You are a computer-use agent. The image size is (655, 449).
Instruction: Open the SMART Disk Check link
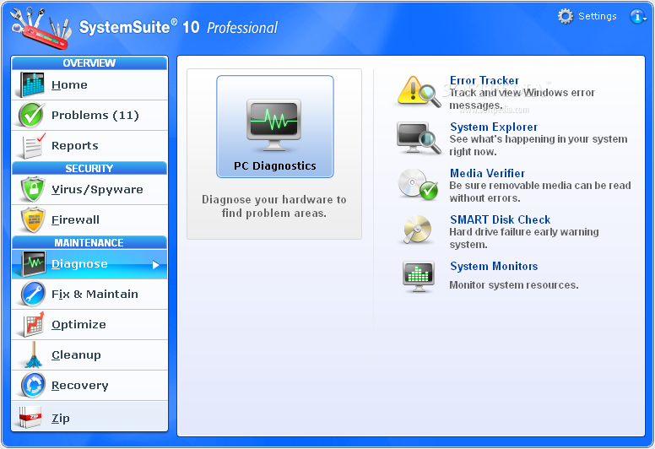[x=500, y=219]
